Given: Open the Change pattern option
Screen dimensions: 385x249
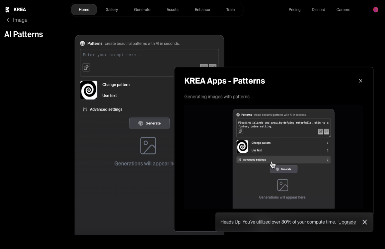Looking at the screenshot, I should pyautogui.click(x=116, y=85).
